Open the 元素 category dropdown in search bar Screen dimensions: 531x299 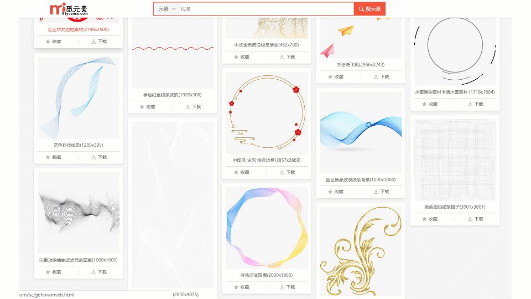point(166,9)
